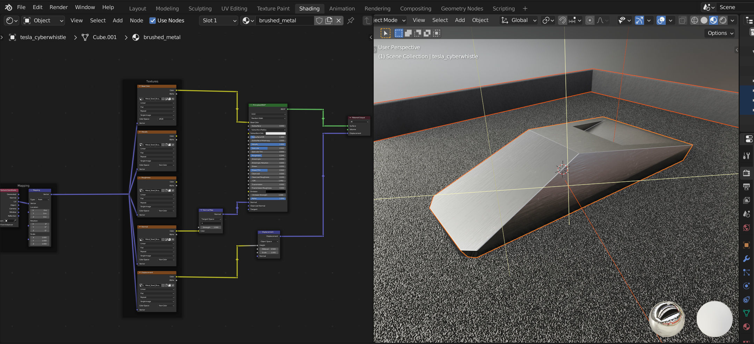Browse materials with the sphere dropdown
Image resolution: width=754 pixels, height=344 pixels.
[x=248, y=21]
